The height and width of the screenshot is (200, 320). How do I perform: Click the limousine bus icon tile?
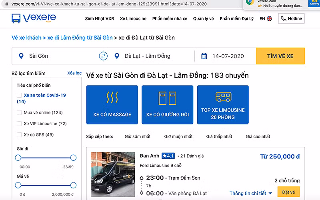(223, 105)
